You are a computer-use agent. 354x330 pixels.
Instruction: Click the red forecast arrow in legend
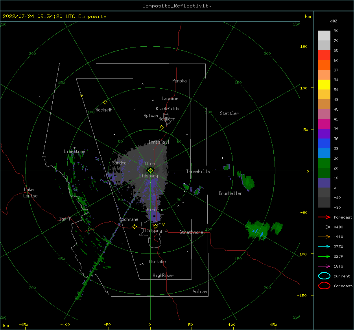(x=324, y=217)
